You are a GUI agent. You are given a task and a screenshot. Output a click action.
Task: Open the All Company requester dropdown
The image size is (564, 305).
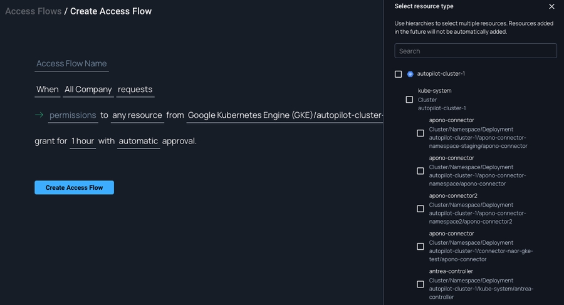coord(88,90)
